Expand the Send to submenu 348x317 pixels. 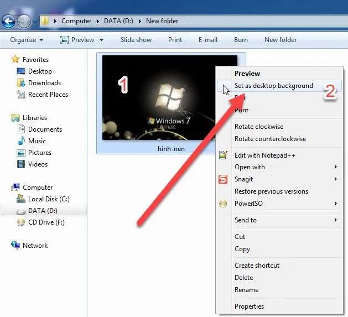click(335, 220)
